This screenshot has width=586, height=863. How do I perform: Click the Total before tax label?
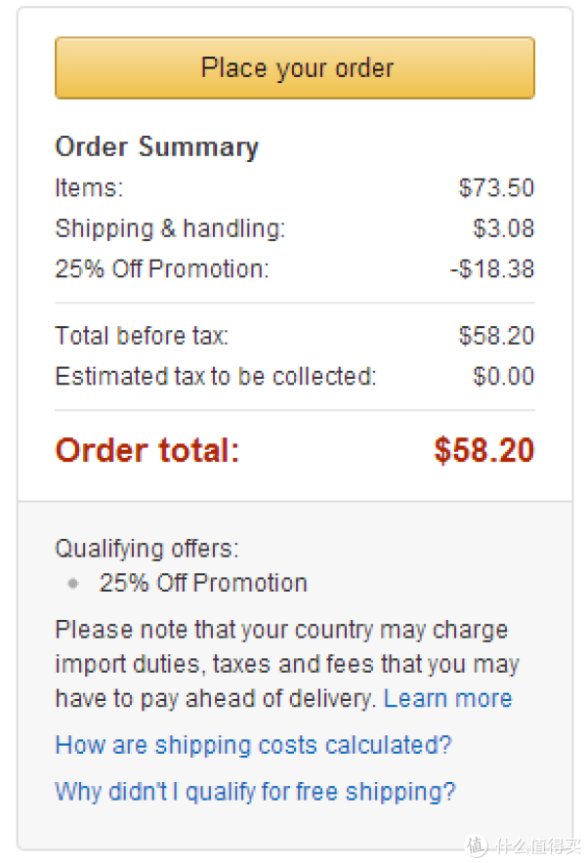click(142, 336)
